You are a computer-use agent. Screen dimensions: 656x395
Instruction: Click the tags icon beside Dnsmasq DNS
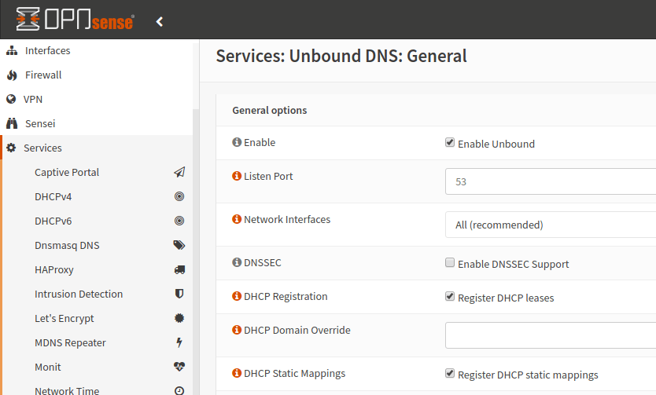[179, 245]
